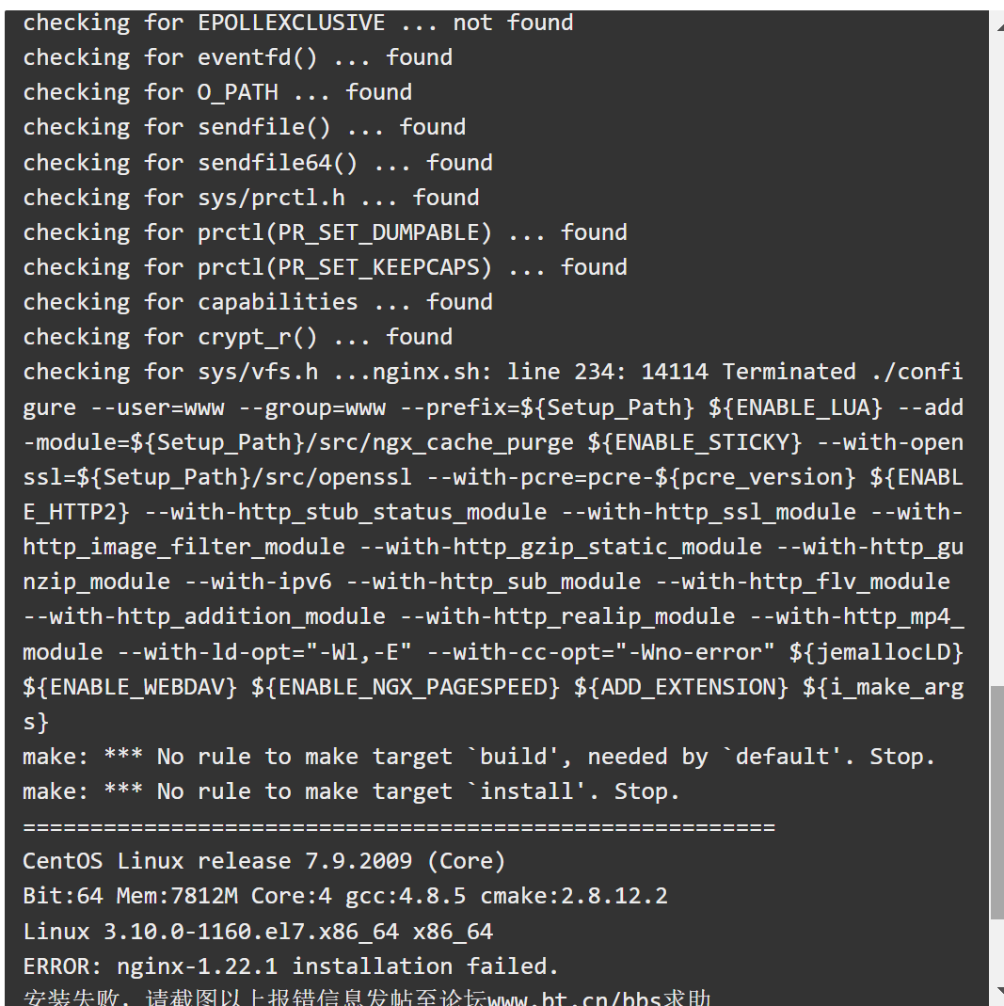Grab the vertical scrollbar thumb
Screen dimensions: 1004x1006
click(997, 803)
